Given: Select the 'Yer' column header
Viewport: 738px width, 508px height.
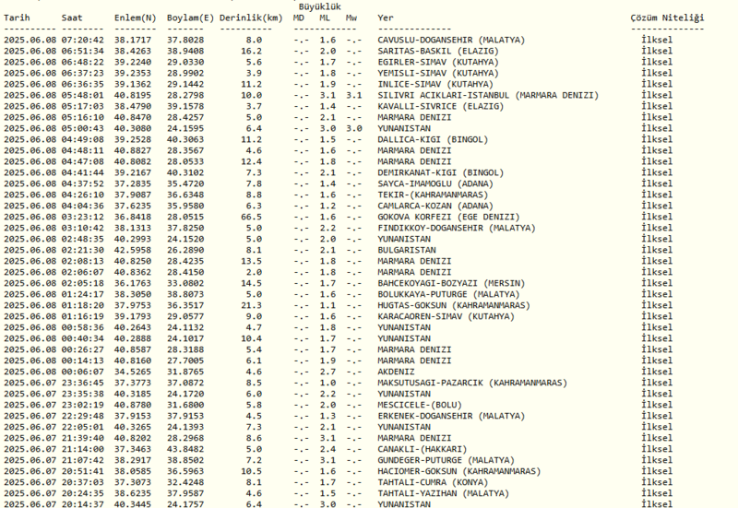Looking at the screenshot, I should click(x=385, y=18).
